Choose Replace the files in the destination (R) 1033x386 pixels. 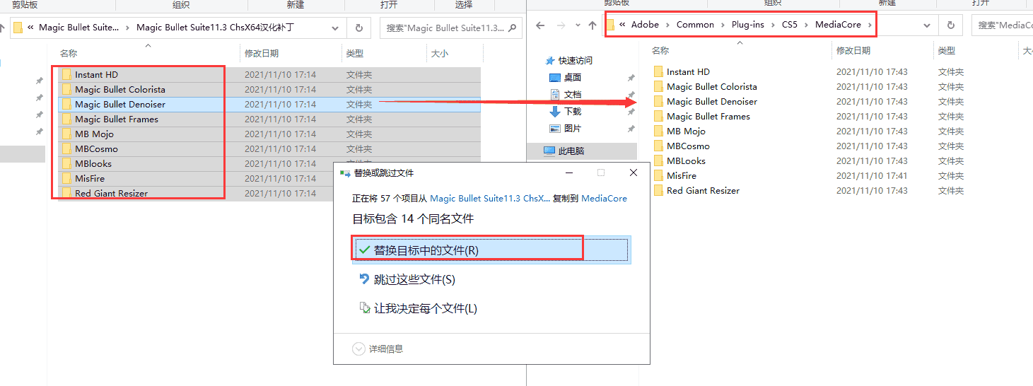[491, 250]
